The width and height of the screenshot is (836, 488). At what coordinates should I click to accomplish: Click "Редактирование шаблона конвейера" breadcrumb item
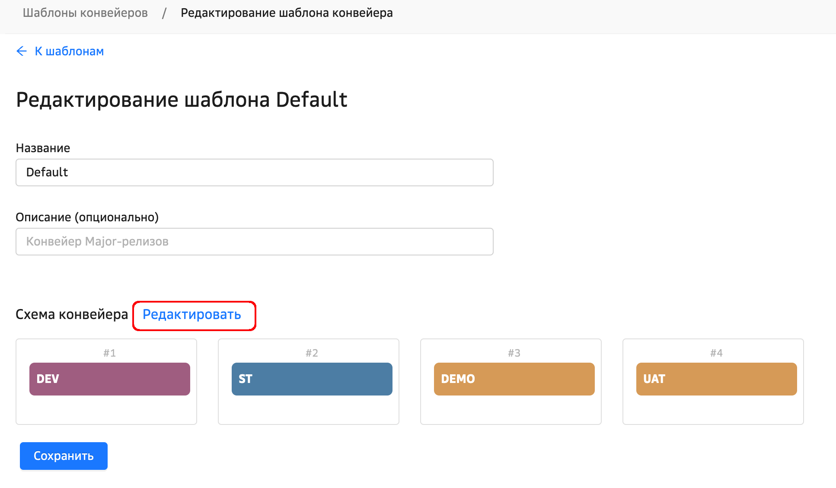coord(287,13)
